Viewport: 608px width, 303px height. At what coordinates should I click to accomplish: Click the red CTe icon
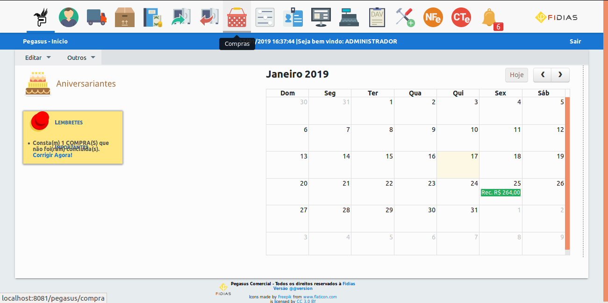tap(461, 17)
